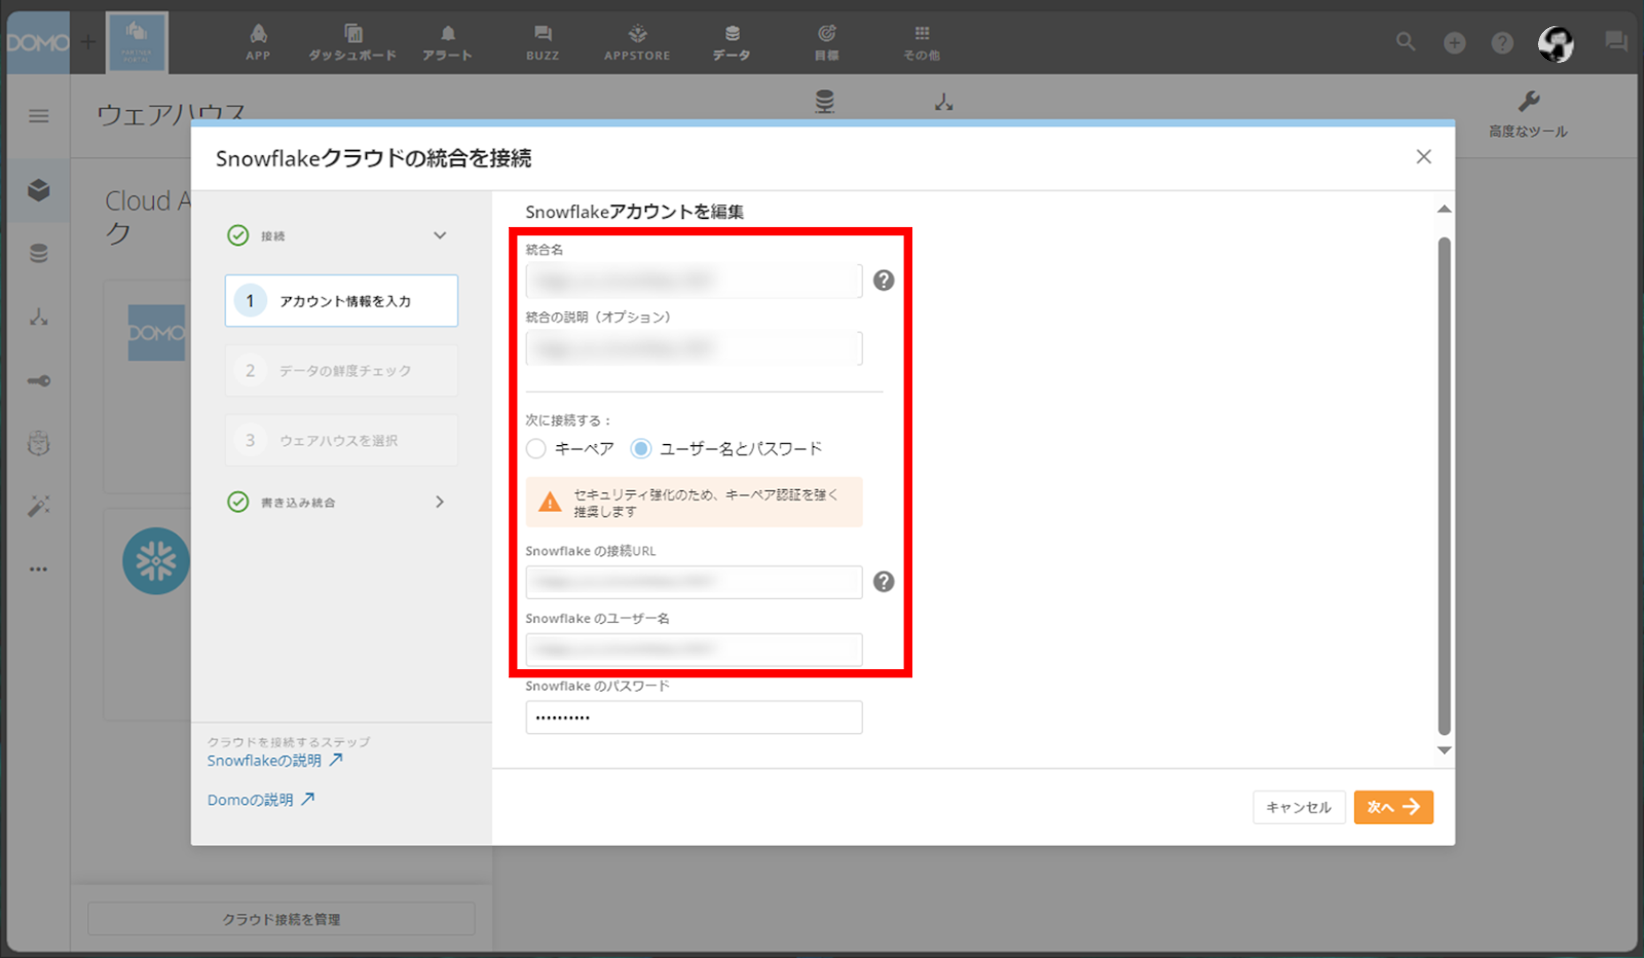Collapse the 接続 section chevron
This screenshot has height=958, width=1644.
tap(440, 235)
